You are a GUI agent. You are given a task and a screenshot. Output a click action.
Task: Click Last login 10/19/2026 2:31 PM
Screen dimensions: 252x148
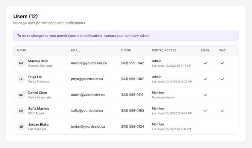pos(172,129)
